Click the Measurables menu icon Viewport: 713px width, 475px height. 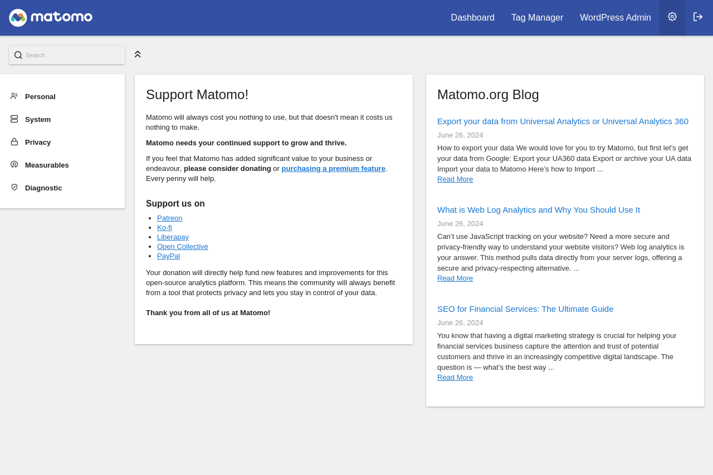coord(14,165)
